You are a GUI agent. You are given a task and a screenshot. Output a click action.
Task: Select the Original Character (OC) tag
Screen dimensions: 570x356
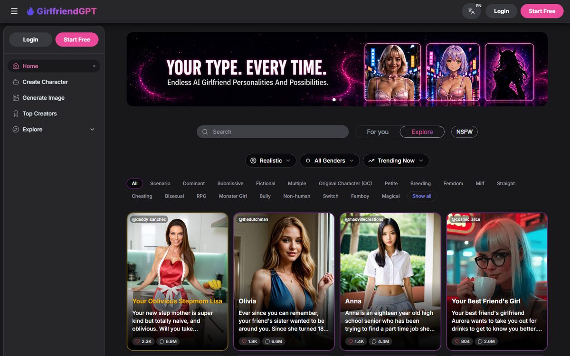(x=345, y=183)
